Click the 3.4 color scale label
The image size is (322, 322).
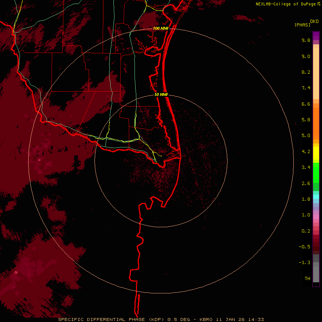tap(306, 167)
